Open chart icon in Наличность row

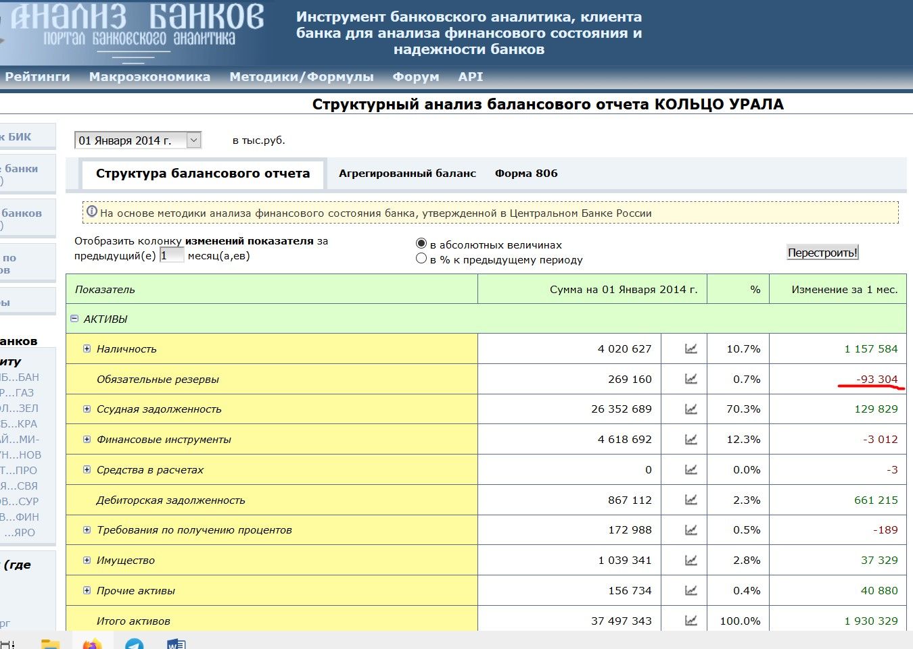pyautogui.click(x=690, y=349)
